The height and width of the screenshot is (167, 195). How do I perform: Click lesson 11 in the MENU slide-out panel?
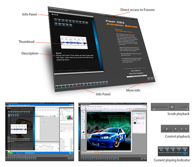click(56, 24)
